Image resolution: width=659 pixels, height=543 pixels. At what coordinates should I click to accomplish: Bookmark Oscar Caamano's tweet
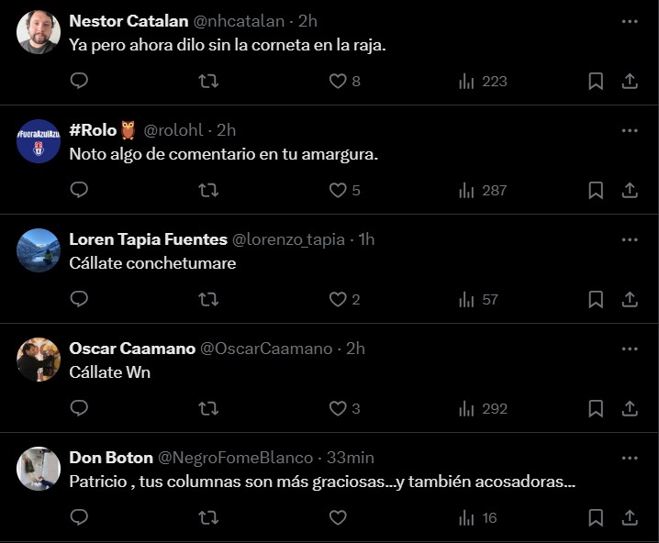596,408
